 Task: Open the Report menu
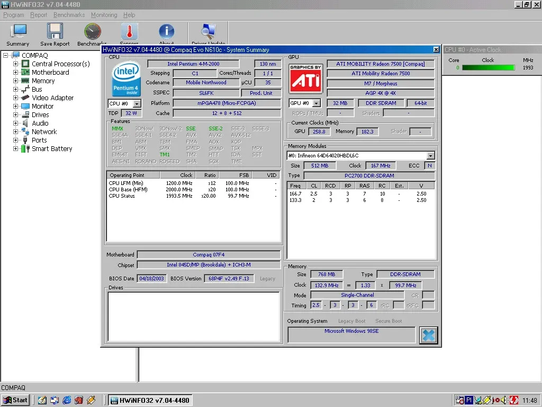[x=39, y=15]
